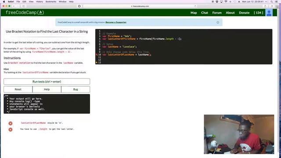Click test text 'You have to use .length'
The height and width of the screenshot is (158, 281).
(47, 129)
